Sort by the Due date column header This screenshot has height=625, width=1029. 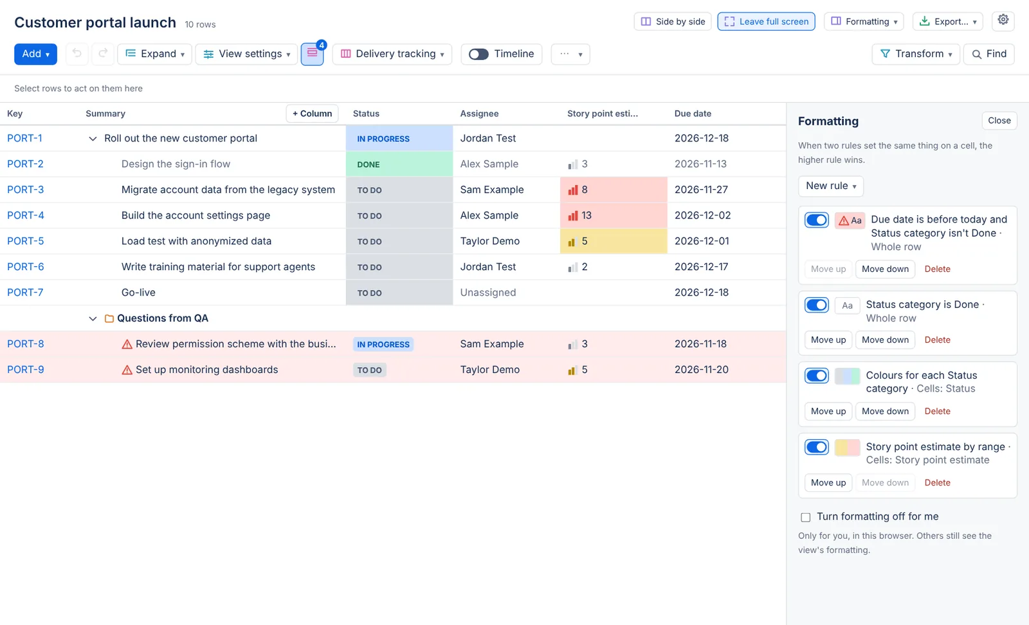pyautogui.click(x=693, y=114)
